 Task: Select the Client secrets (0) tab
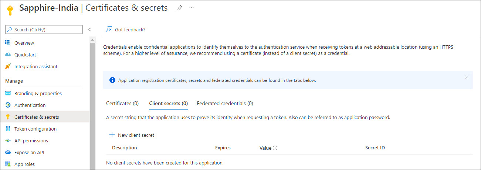[168, 104]
